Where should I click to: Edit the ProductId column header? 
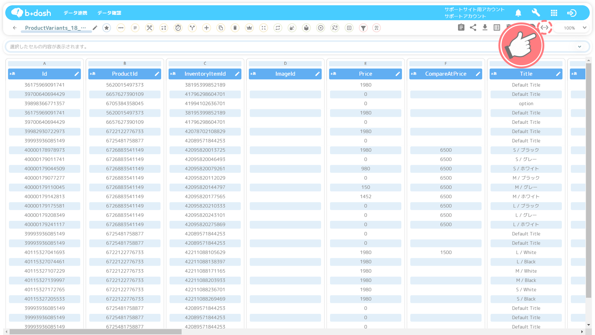(x=157, y=74)
